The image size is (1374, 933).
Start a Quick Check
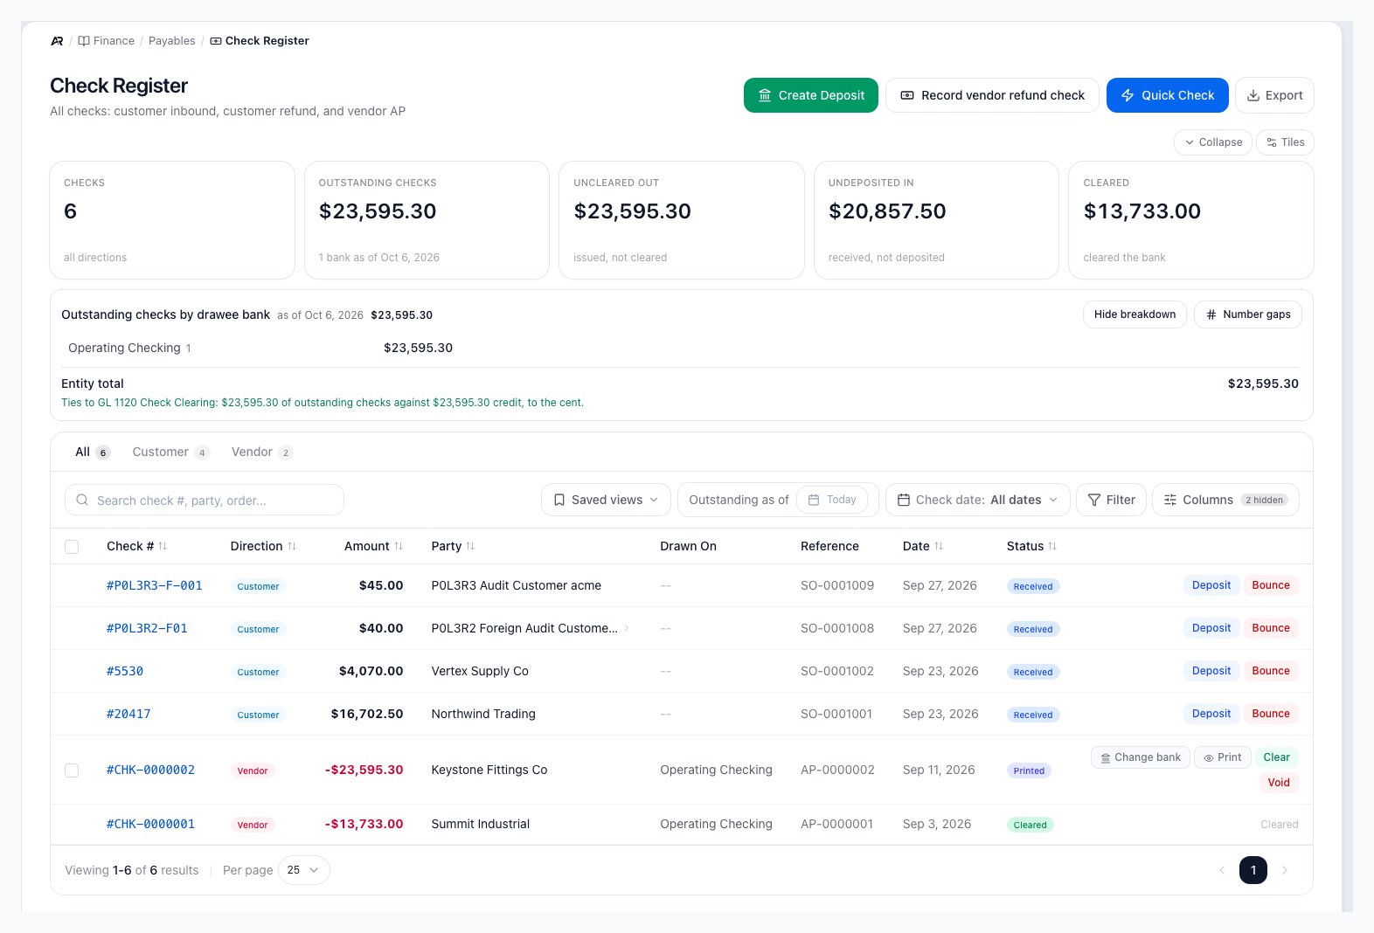click(x=1168, y=95)
